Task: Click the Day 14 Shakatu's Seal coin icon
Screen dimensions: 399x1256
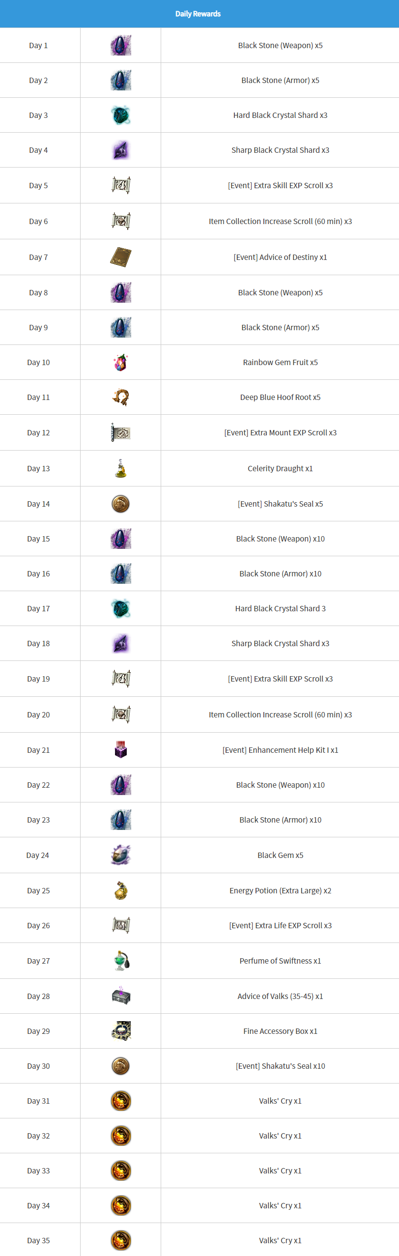Action: coord(120,504)
